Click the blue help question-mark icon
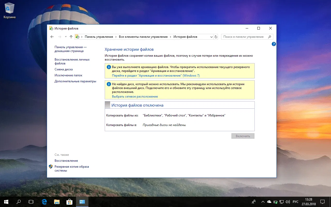Viewport: 331px width, 207px height. [274, 44]
